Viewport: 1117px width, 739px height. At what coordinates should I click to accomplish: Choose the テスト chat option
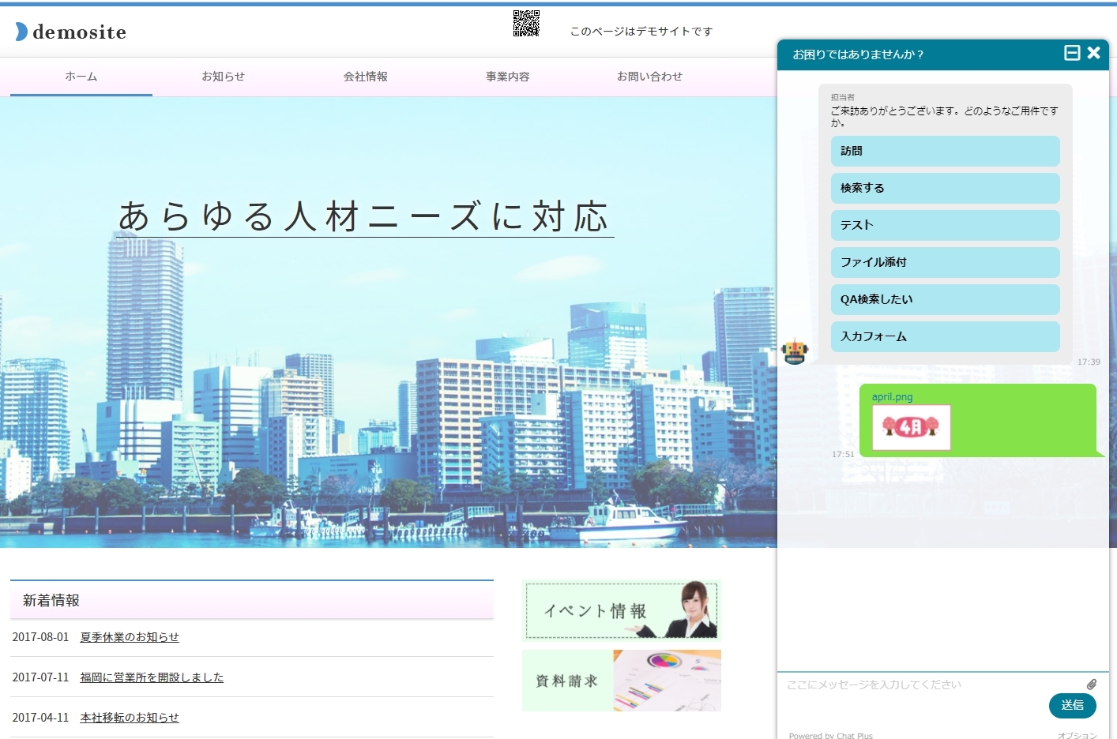945,225
